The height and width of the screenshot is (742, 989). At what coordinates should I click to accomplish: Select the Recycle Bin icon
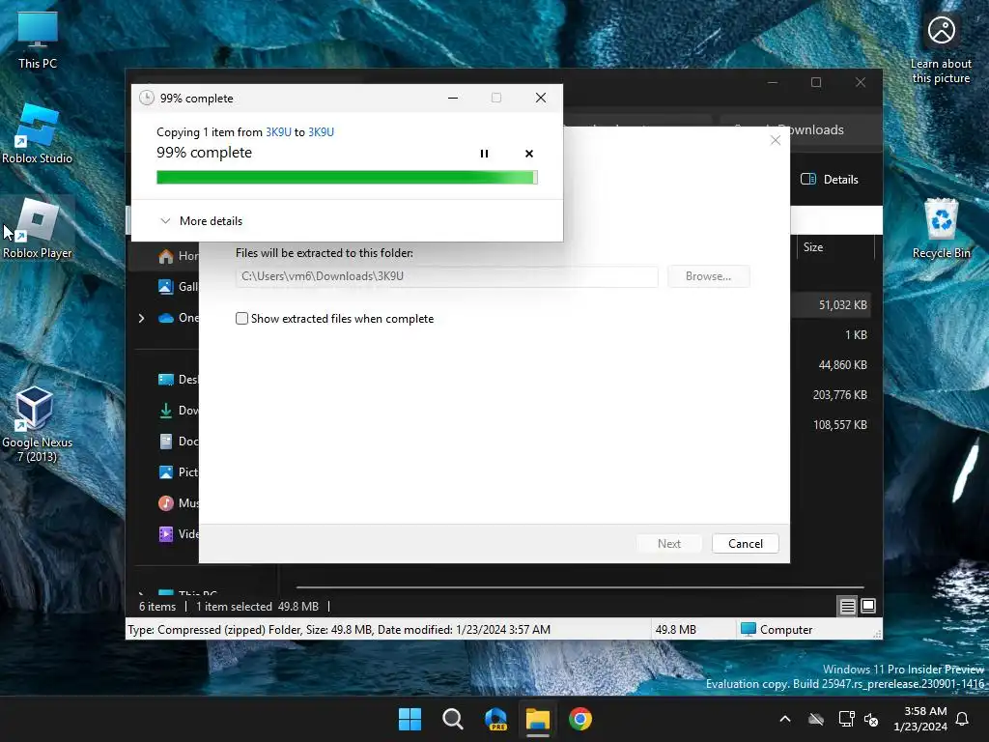click(941, 229)
